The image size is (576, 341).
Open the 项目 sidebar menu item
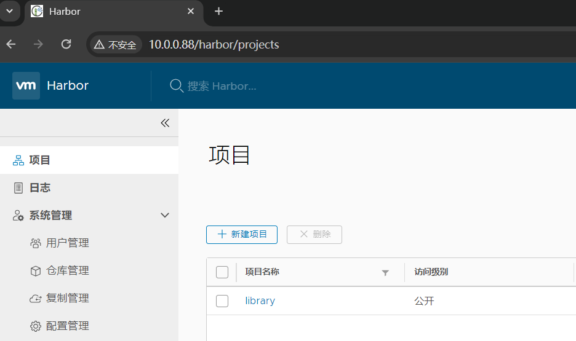(40, 160)
